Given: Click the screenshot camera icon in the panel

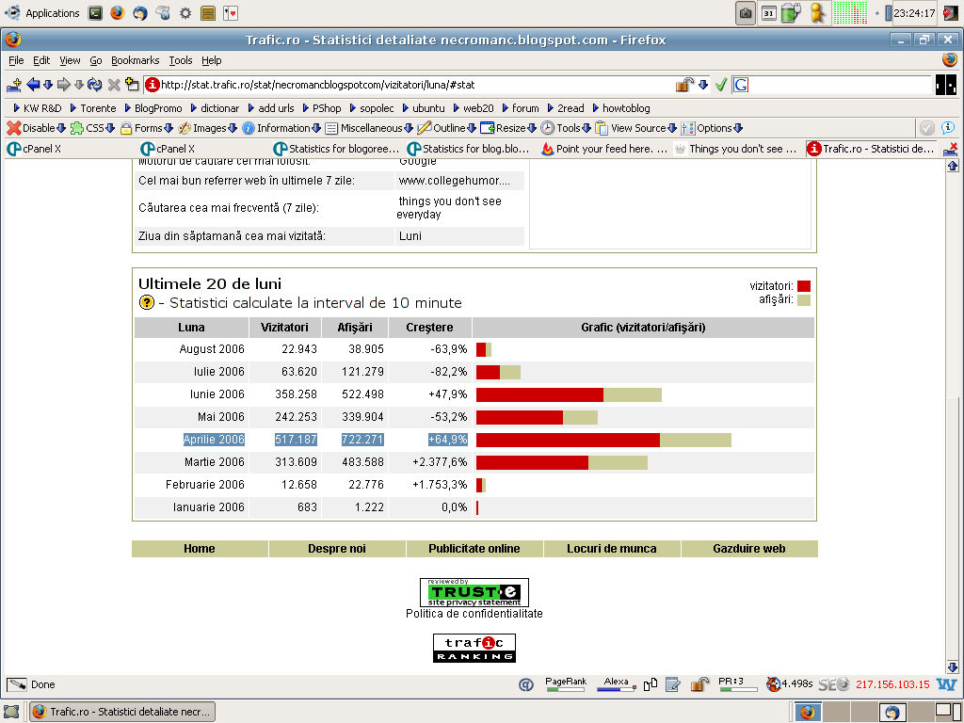Looking at the screenshot, I should 746,13.
